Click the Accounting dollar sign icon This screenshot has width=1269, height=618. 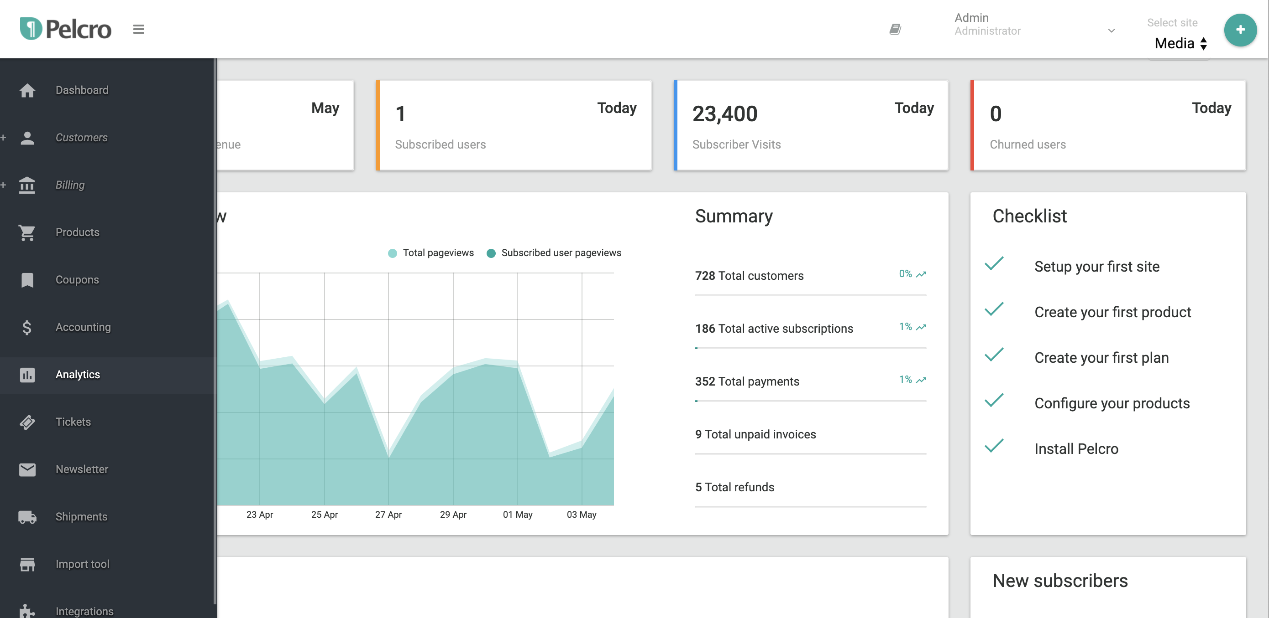[27, 328]
